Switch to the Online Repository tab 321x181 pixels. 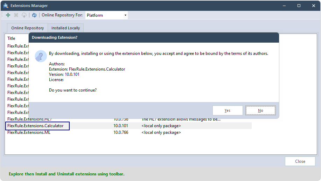[x=27, y=28]
